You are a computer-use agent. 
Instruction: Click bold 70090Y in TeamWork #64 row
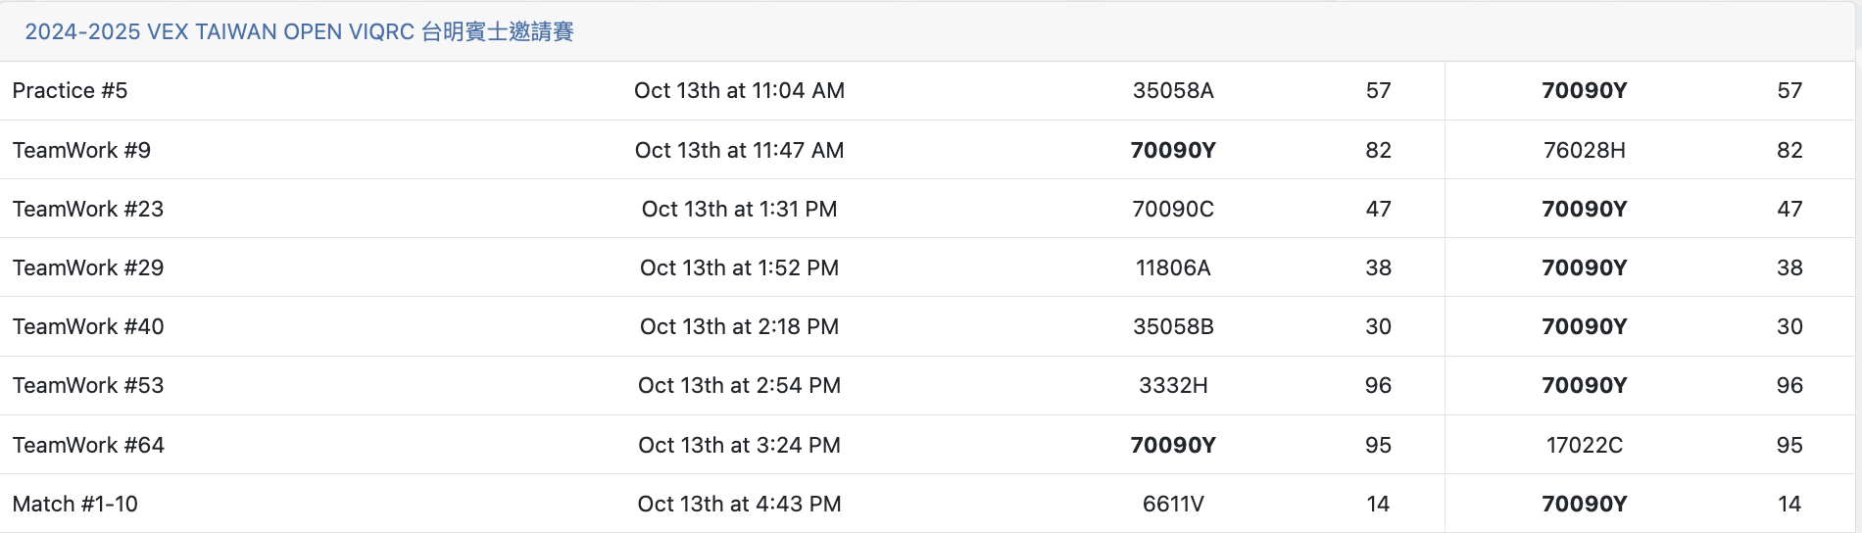1173,445
